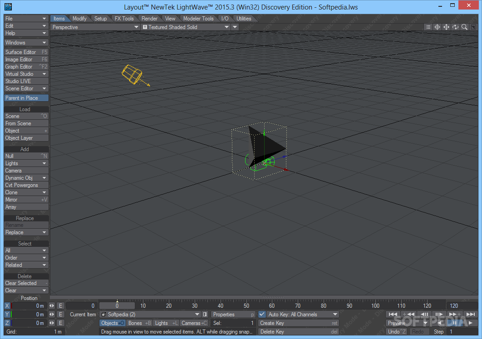Click the maximize viewport icon

(473, 27)
